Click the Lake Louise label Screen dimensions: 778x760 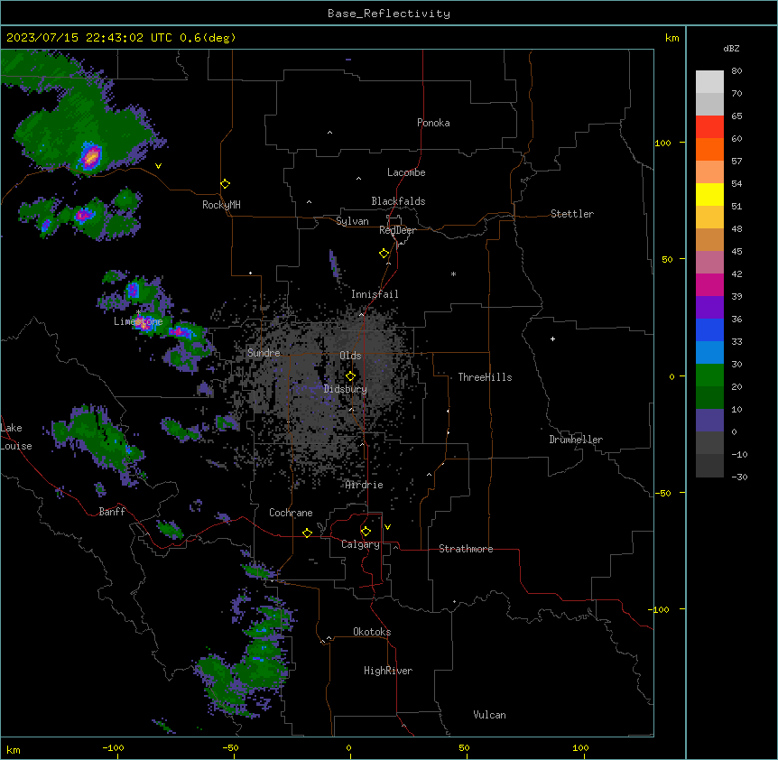(x=16, y=437)
